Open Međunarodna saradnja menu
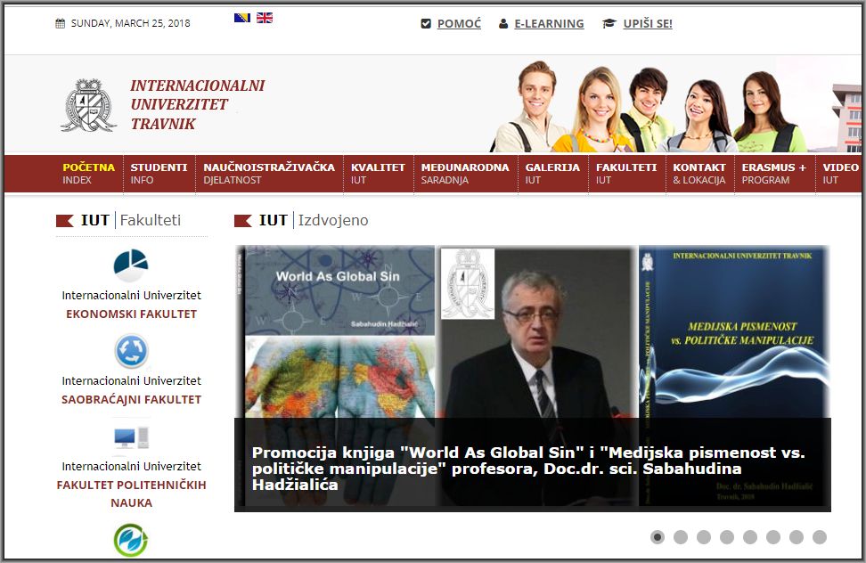 tap(465, 174)
